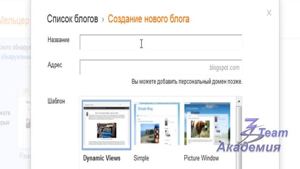Viewport: 300px width, 169px height.
Task: Click the Picture Window template label
Action: click(x=201, y=158)
